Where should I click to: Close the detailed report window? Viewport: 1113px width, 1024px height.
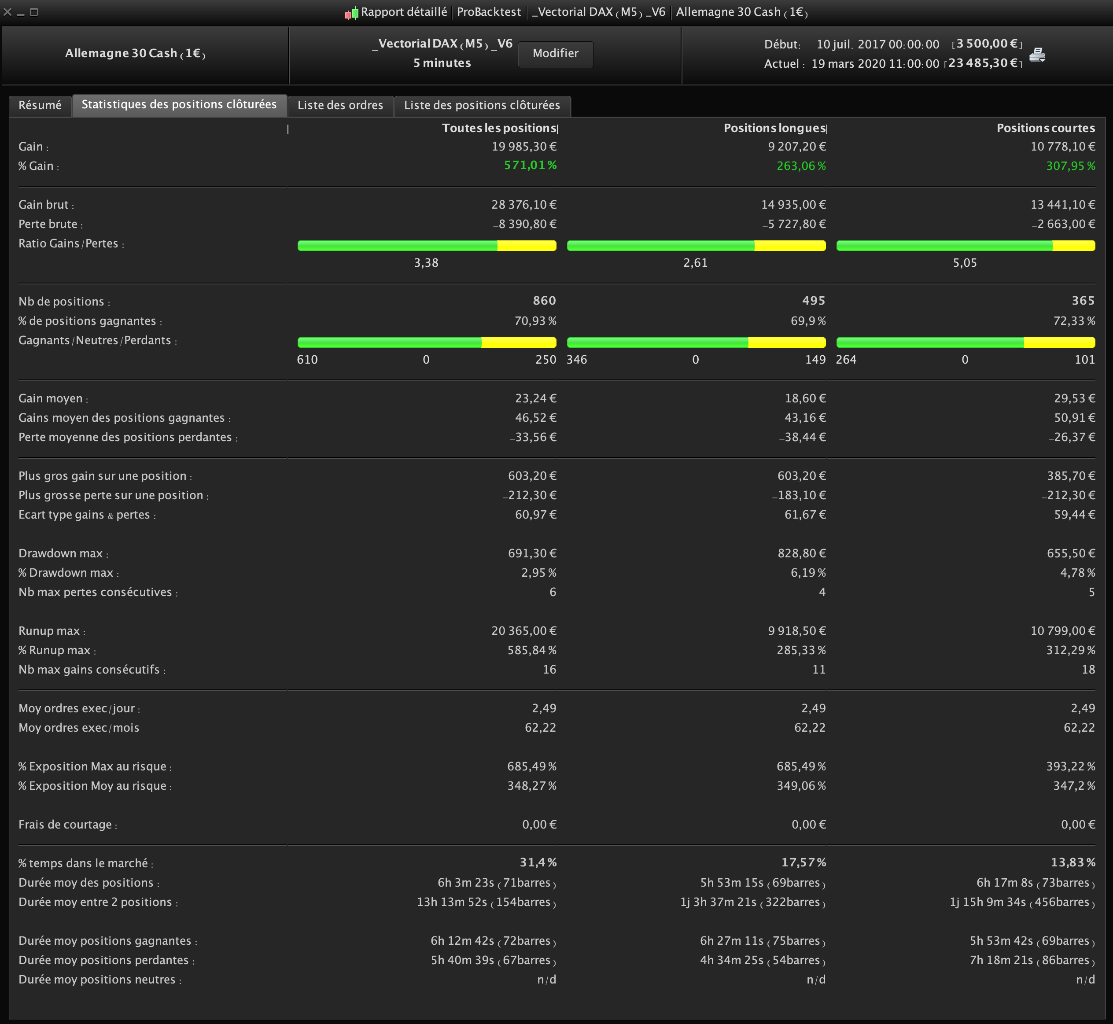[x=7, y=11]
